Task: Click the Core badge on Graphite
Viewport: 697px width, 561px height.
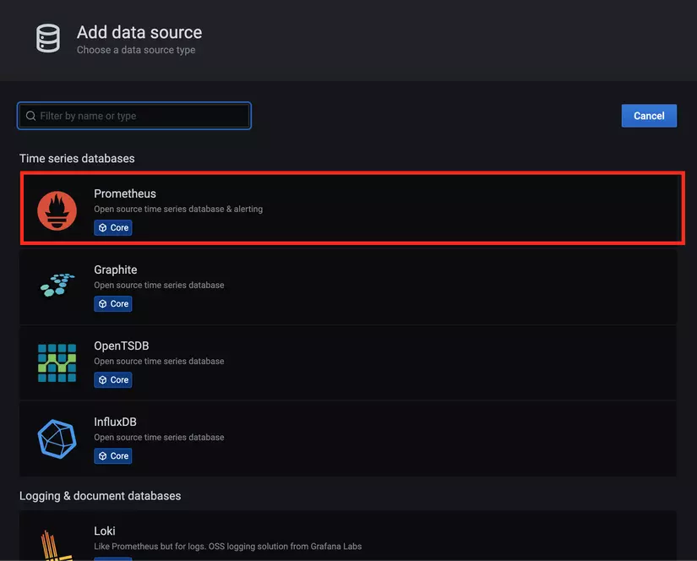Action: (x=112, y=303)
